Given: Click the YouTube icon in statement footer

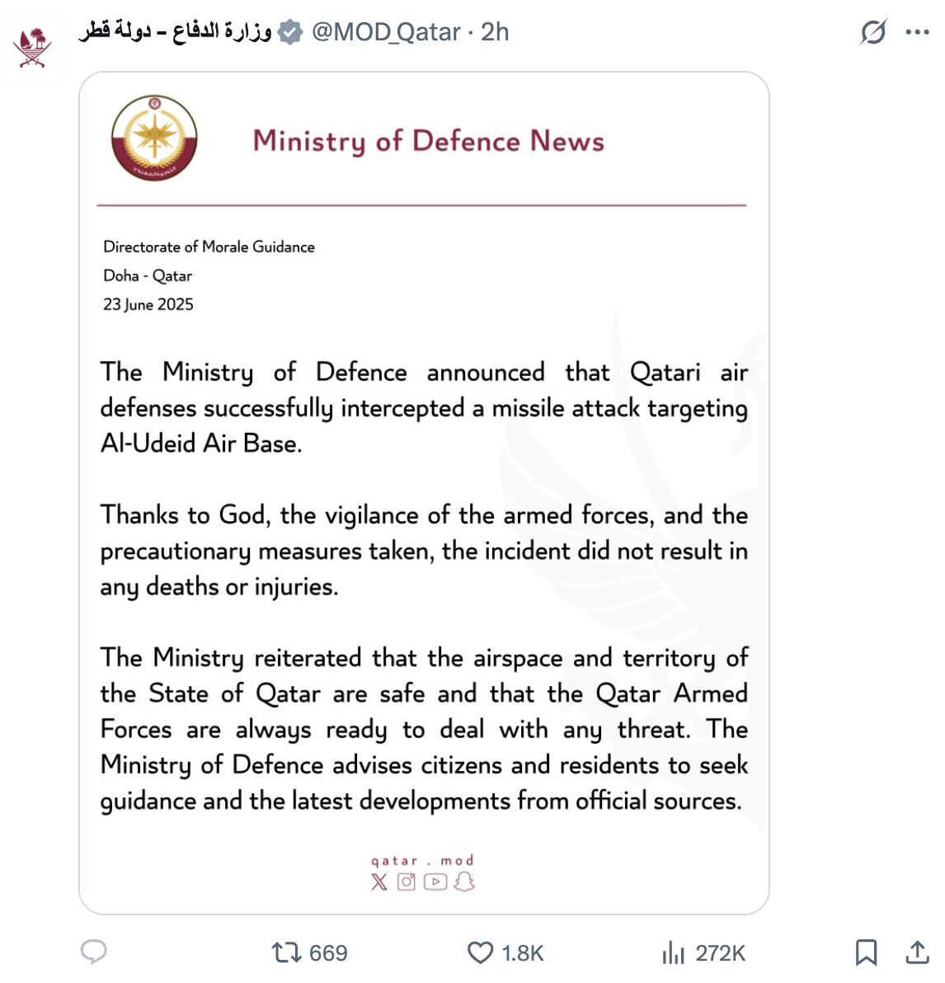Looking at the screenshot, I should 435,882.
